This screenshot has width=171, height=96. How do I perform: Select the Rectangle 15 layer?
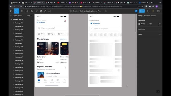(19, 37)
